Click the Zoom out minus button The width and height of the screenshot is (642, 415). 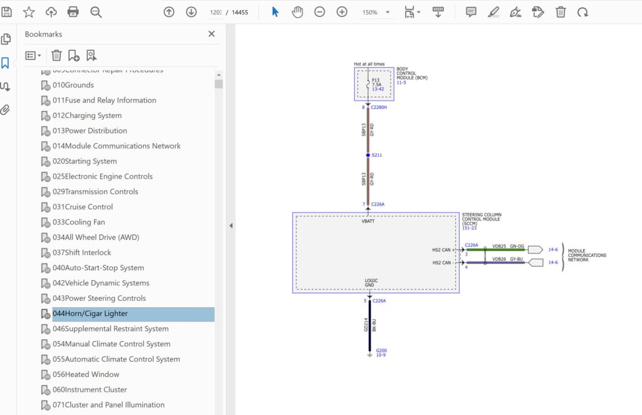click(320, 12)
